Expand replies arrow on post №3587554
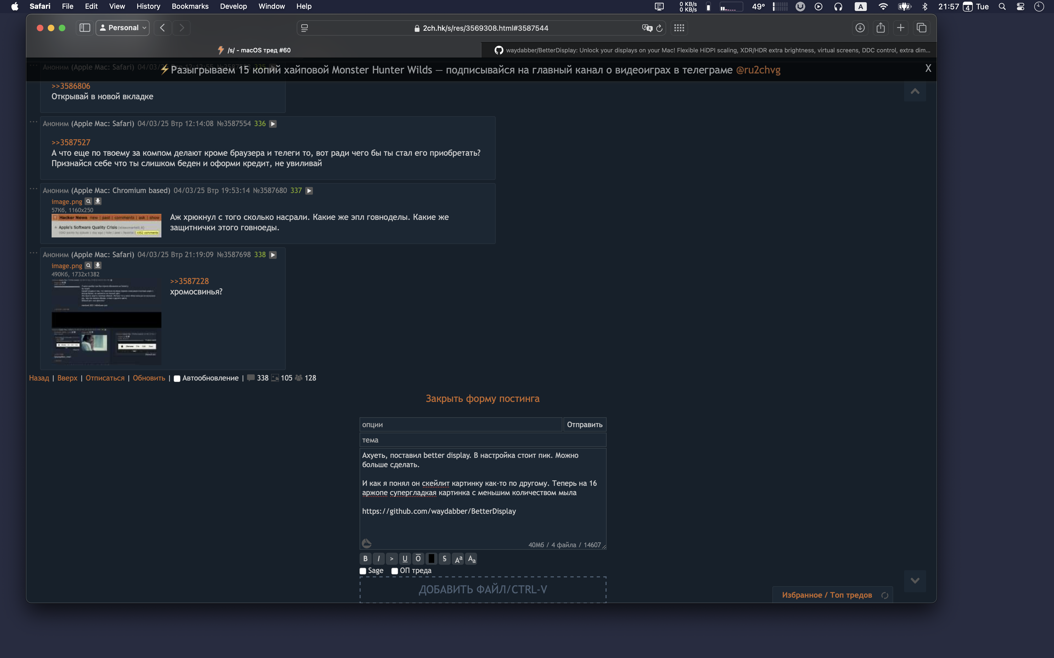The width and height of the screenshot is (1054, 658). [x=273, y=124]
